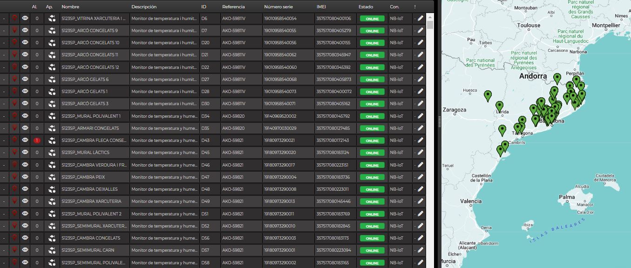Edit the ARCÓ CONGELATS 9 device with pencil icon
The width and height of the screenshot is (631, 268).
(x=421, y=31)
